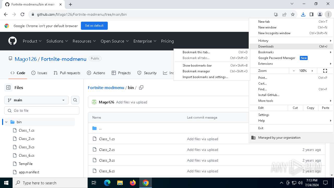Viewport: 334px width, 188px height.
Task: Click Copy in Edit row
Action: pos(311,108)
